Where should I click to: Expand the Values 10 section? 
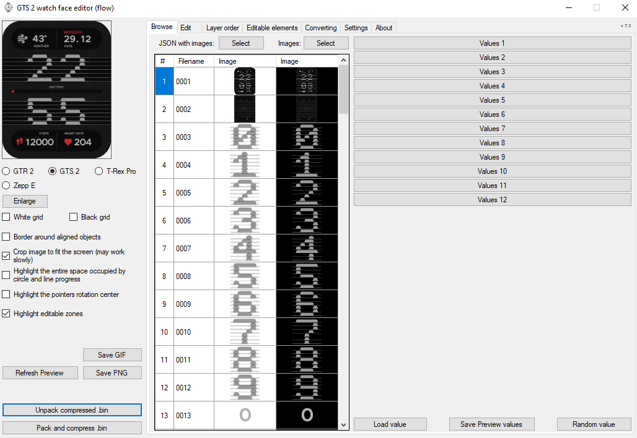click(493, 171)
